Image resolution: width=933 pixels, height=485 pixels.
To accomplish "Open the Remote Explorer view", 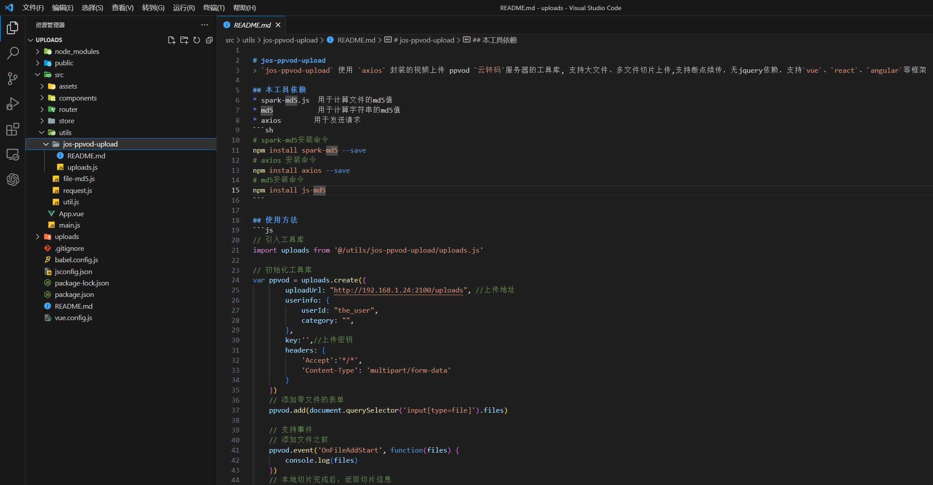I will coord(13,154).
